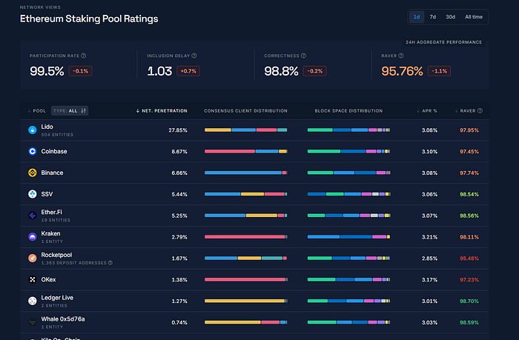The image size is (519, 340).
Task: Click Ledger Live RAVER score 98.70%
Action: 469,301
